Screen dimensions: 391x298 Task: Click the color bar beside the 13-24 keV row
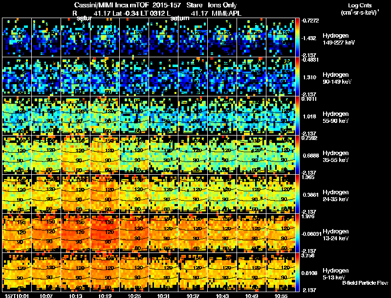click(x=297, y=233)
